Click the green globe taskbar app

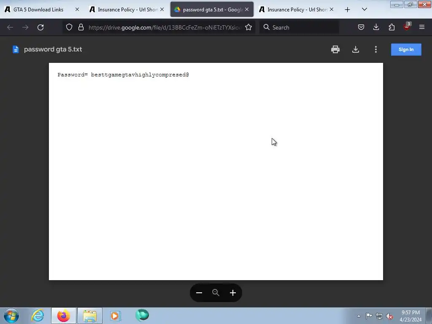click(142, 315)
